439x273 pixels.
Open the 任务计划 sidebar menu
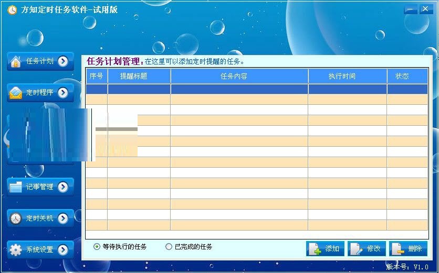click(40, 61)
